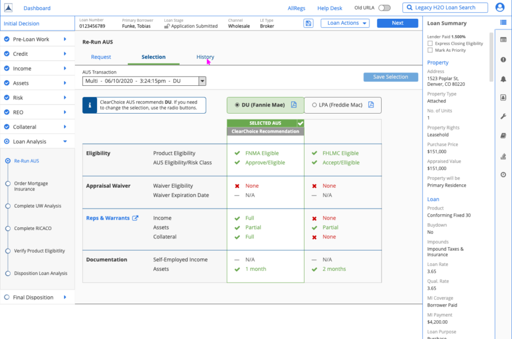The width and height of the screenshot is (512, 339).
Task: Click the external link icon beside Reps & Warrants
Action: (x=135, y=218)
